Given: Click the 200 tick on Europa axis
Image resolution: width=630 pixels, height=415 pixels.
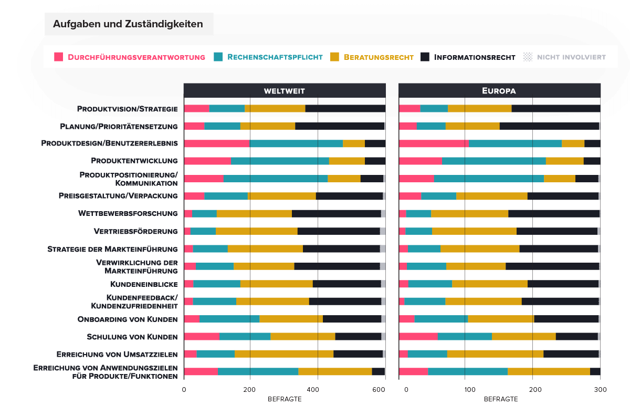Looking at the screenshot, I should (x=535, y=390).
